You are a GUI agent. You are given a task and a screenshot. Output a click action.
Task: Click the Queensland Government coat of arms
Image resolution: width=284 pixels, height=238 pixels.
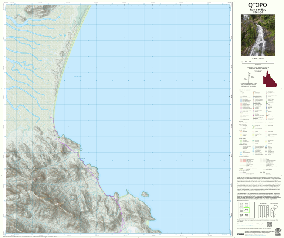[x=277, y=232]
